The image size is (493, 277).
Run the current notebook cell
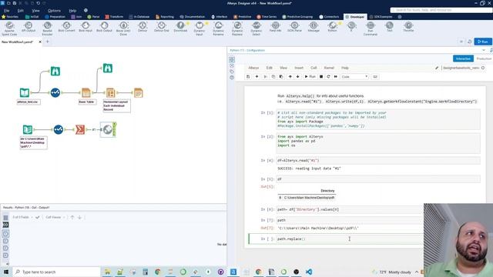[310, 77]
